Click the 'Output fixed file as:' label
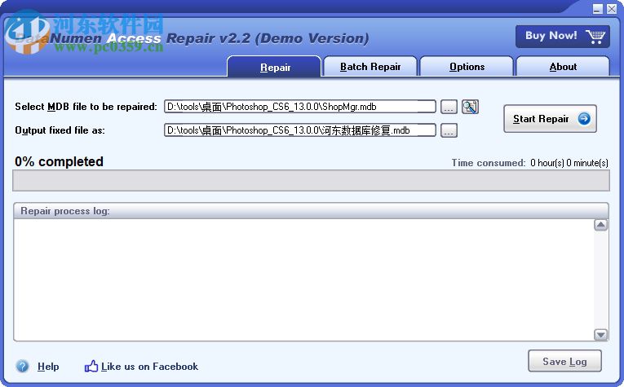The image size is (624, 387). pyautogui.click(x=60, y=130)
